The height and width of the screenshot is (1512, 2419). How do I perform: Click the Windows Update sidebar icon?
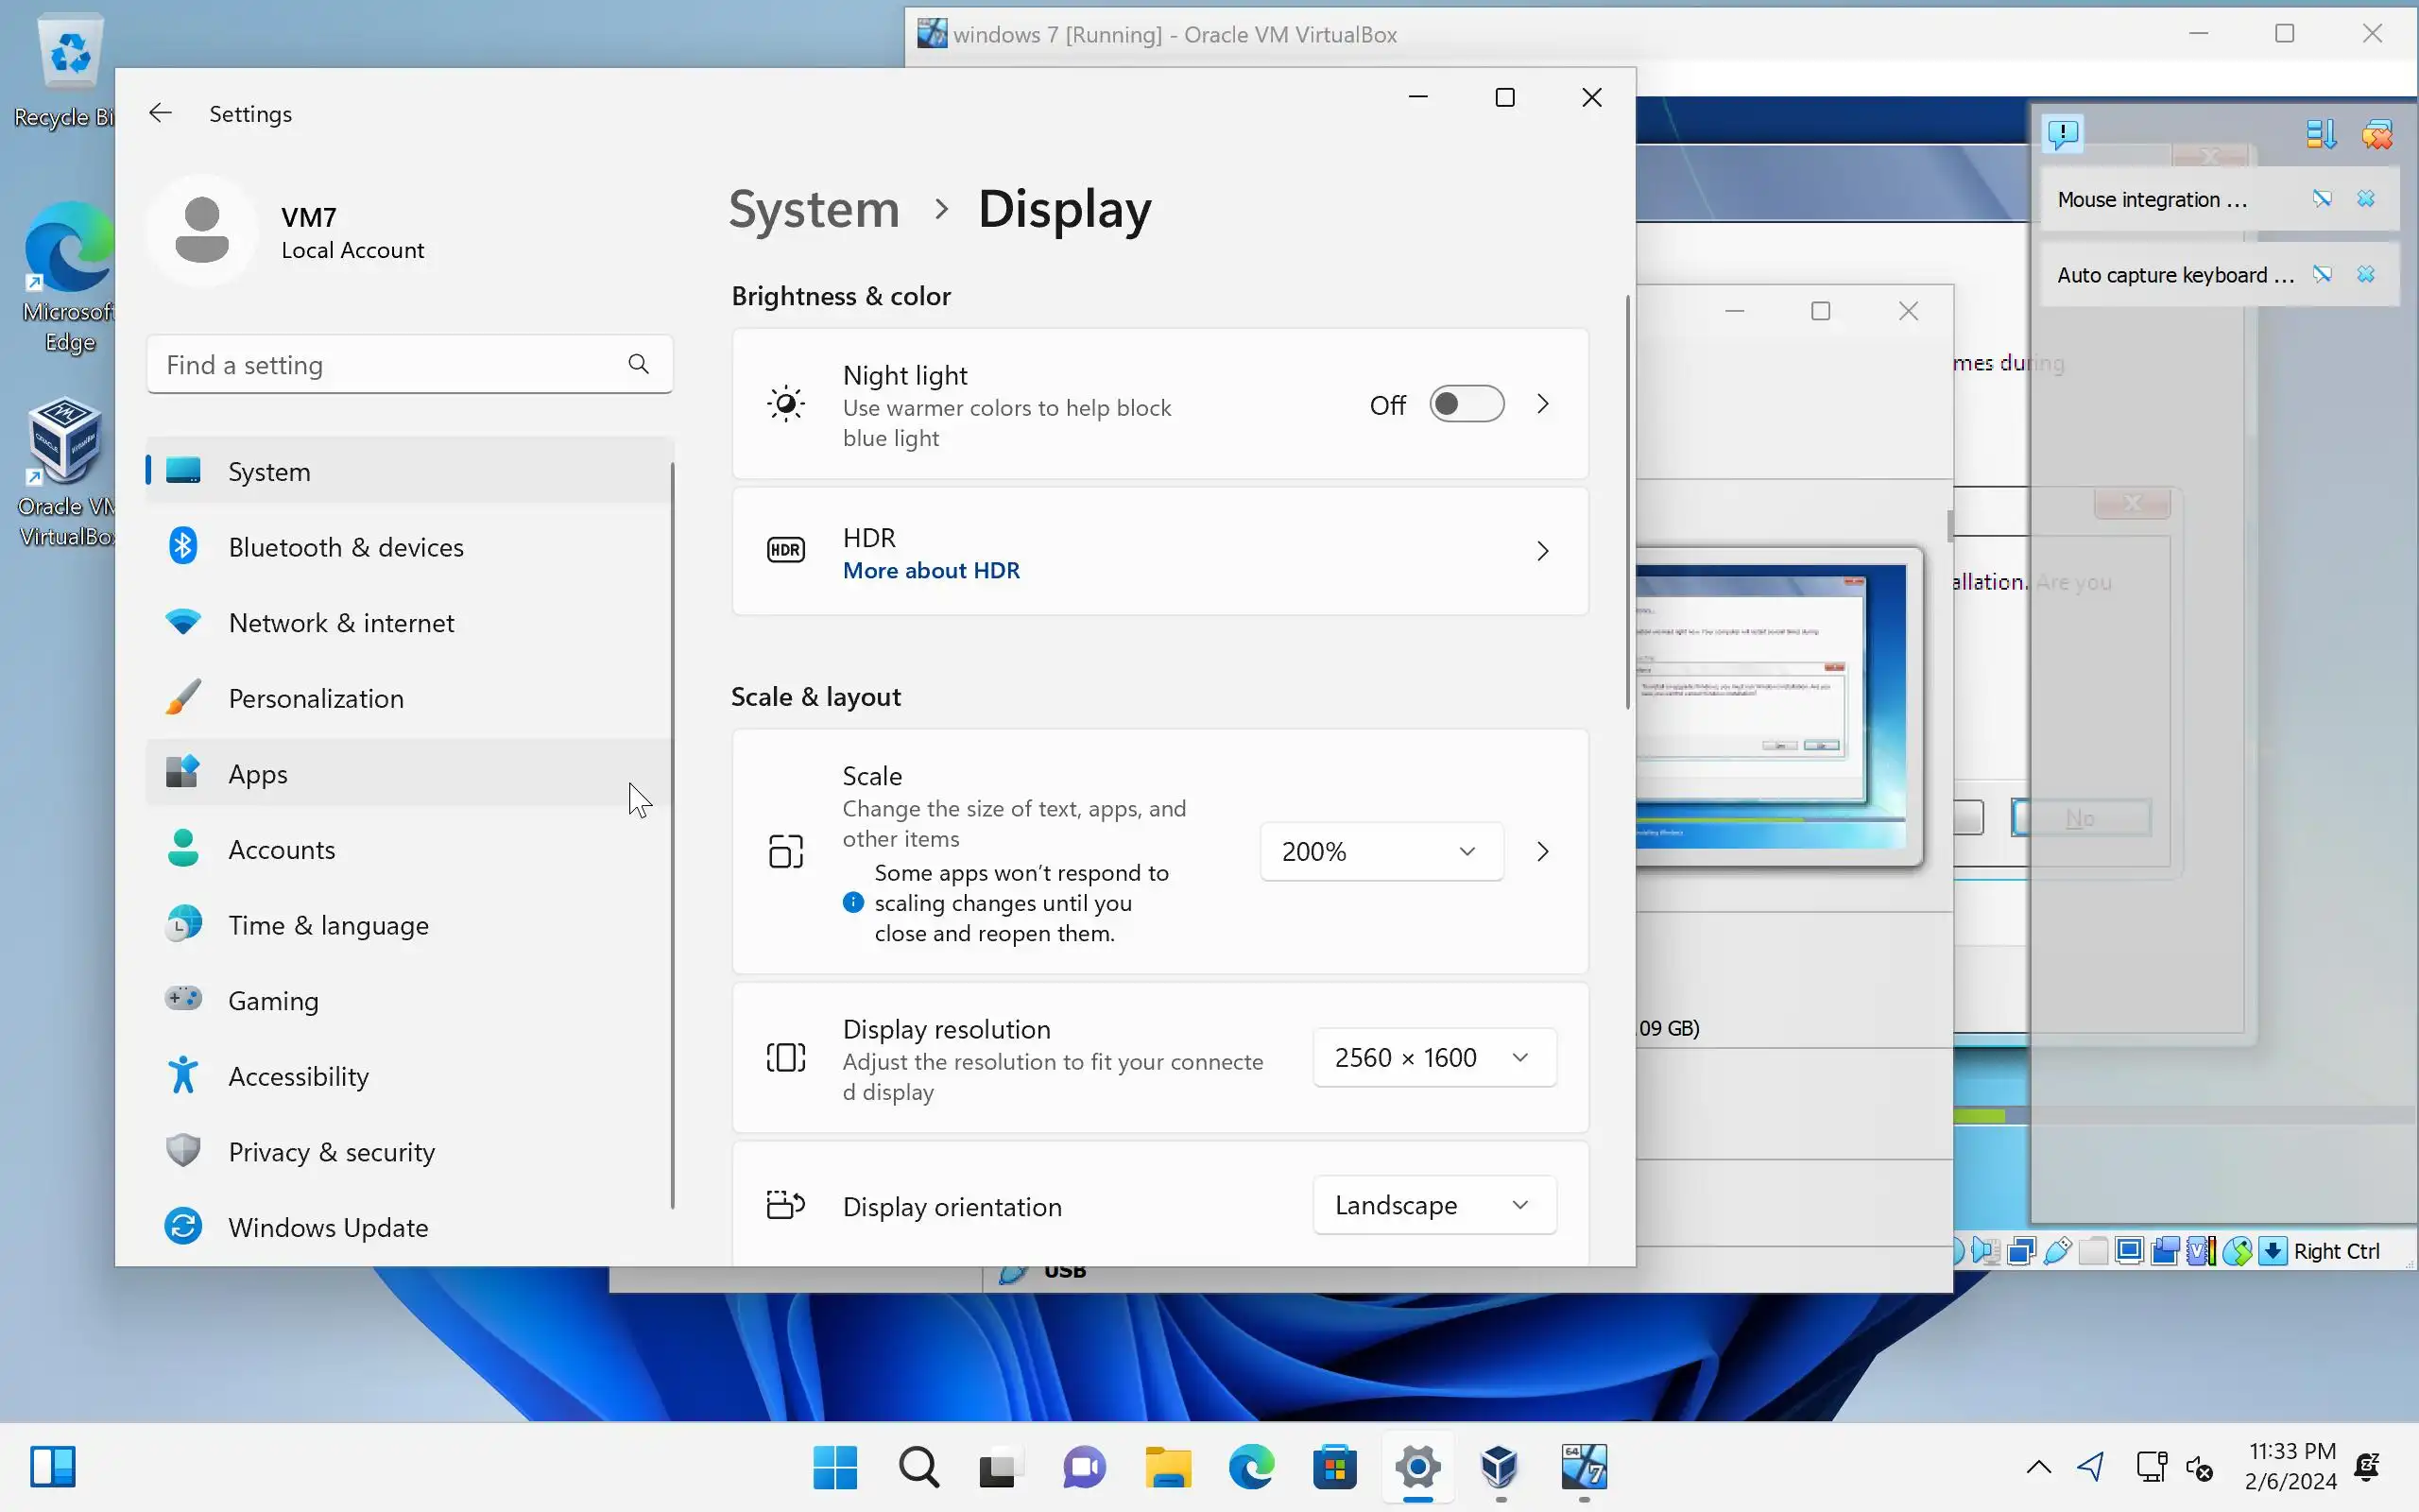[183, 1227]
